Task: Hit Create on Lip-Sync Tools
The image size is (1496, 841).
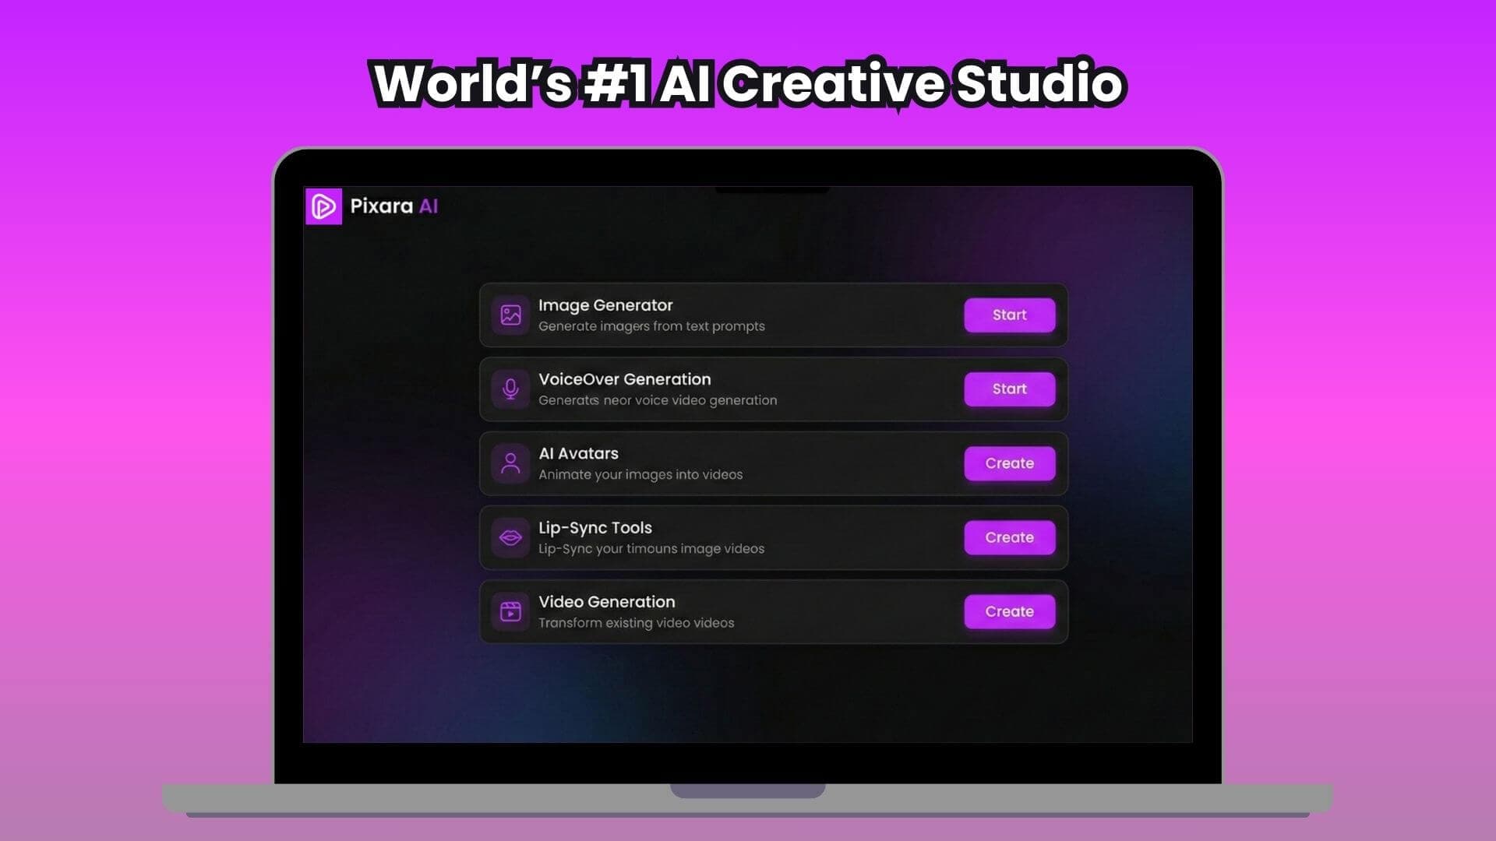Action: coord(1010,537)
